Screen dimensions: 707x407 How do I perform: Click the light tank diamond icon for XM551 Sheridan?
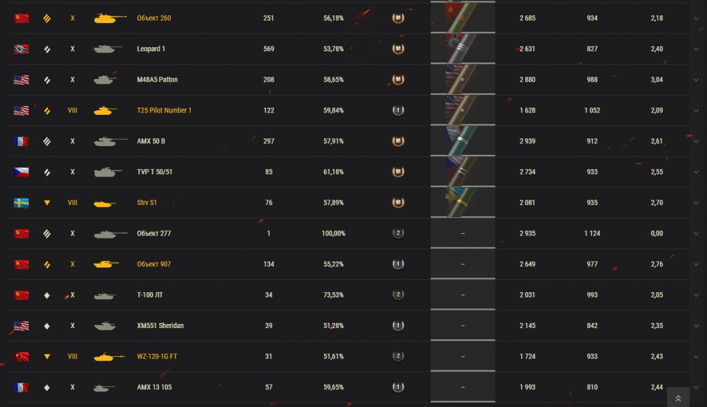47,326
